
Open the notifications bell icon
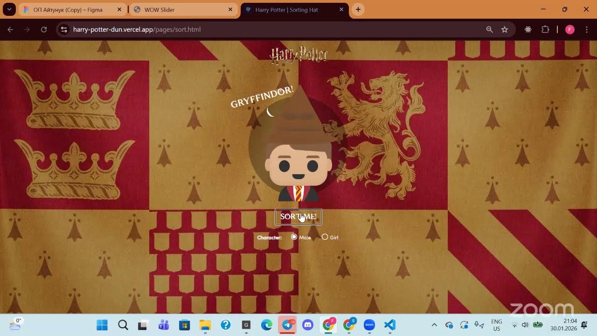(584, 325)
